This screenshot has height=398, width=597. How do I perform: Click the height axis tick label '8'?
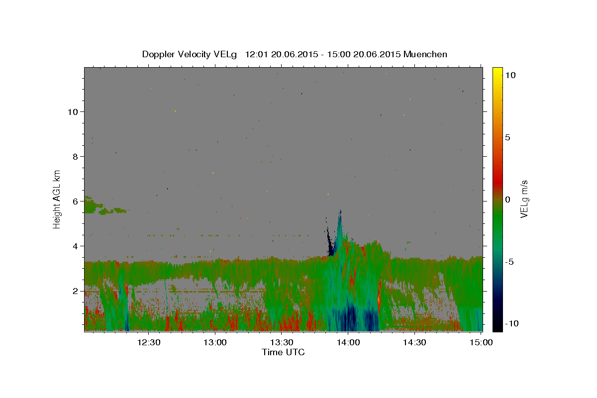[x=76, y=157]
